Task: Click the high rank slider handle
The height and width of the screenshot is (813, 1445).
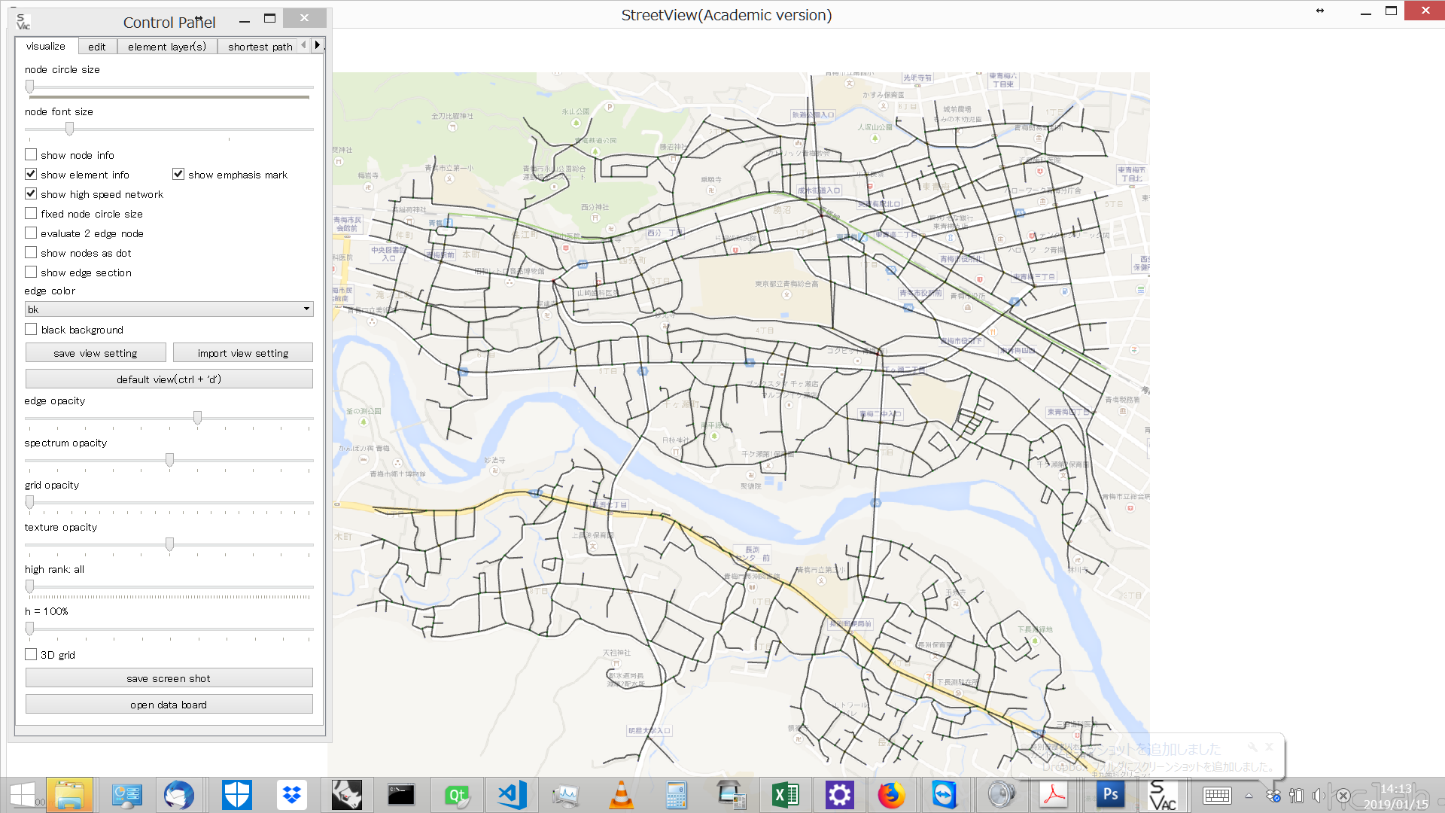Action: click(x=29, y=586)
